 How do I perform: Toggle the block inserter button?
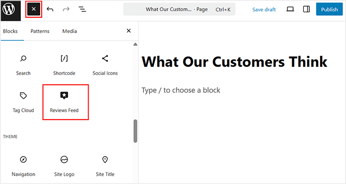(x=34, y=9)
